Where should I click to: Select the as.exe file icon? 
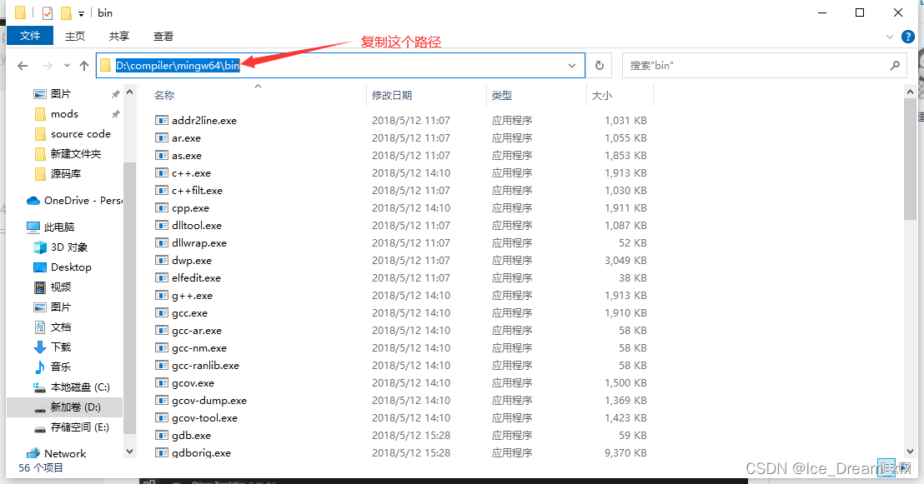click(162, 156)
